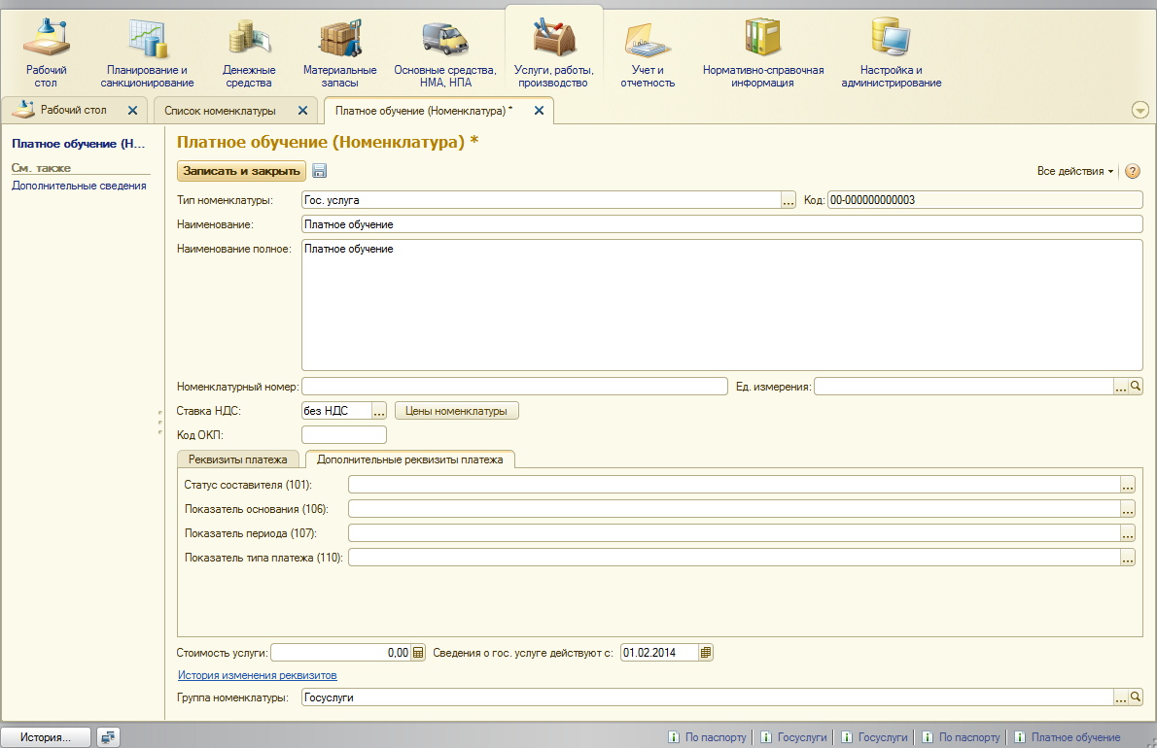This screenshot has height=748, width=1157.
Task: Open selection for Тип номенклатуры
Action: (x=789, y=200)
